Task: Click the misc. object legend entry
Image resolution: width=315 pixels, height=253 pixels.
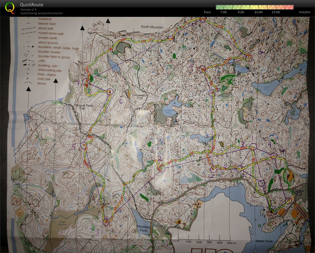Action: [x=47, y=75]
